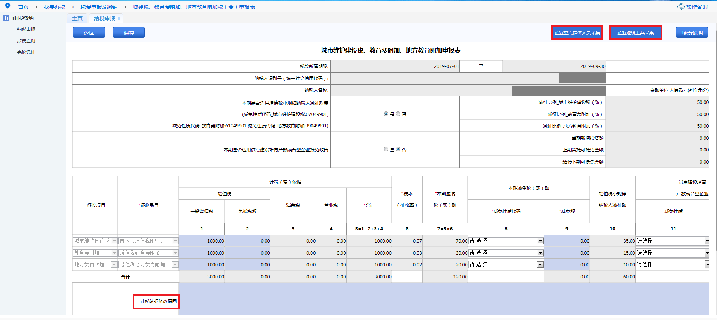
Task: Open 减免性质代码 dropdown in 教育费附加 row
Action: (x=506, y=253)
